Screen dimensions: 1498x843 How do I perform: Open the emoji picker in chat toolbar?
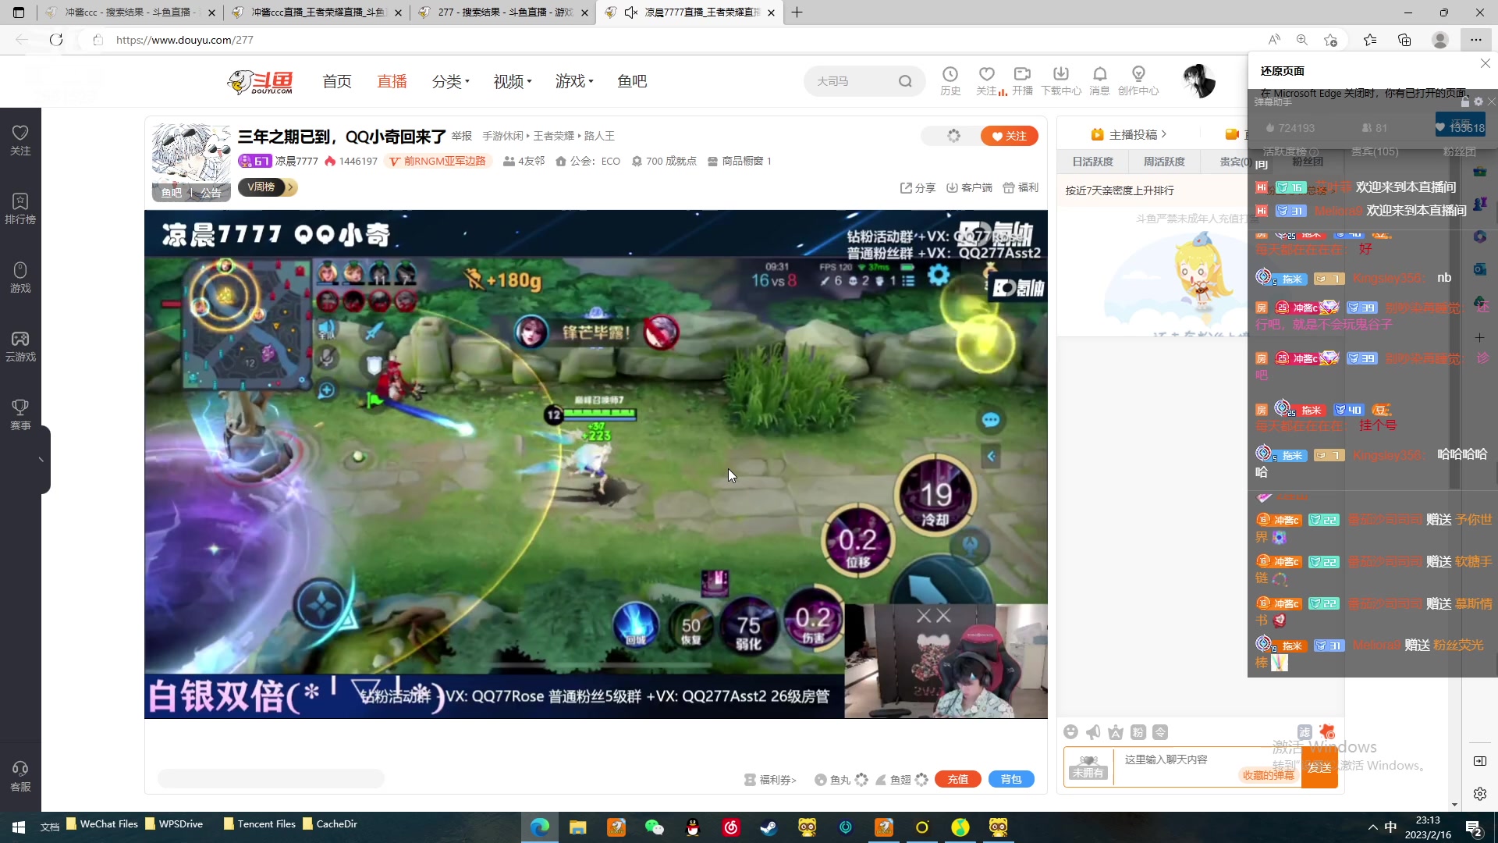pos(1070,732)
